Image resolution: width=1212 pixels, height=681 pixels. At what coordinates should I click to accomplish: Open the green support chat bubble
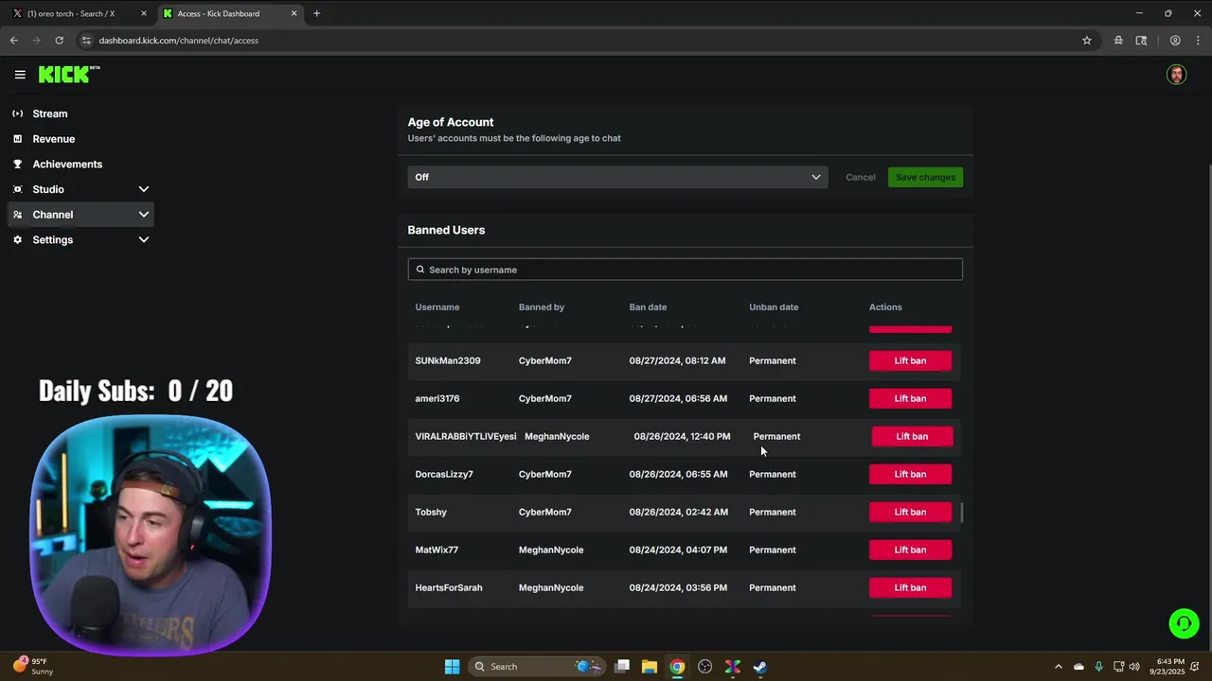1184,623
